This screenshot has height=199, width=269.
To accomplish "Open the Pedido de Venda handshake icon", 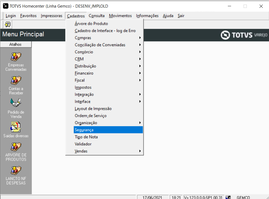I will [16, 103].
